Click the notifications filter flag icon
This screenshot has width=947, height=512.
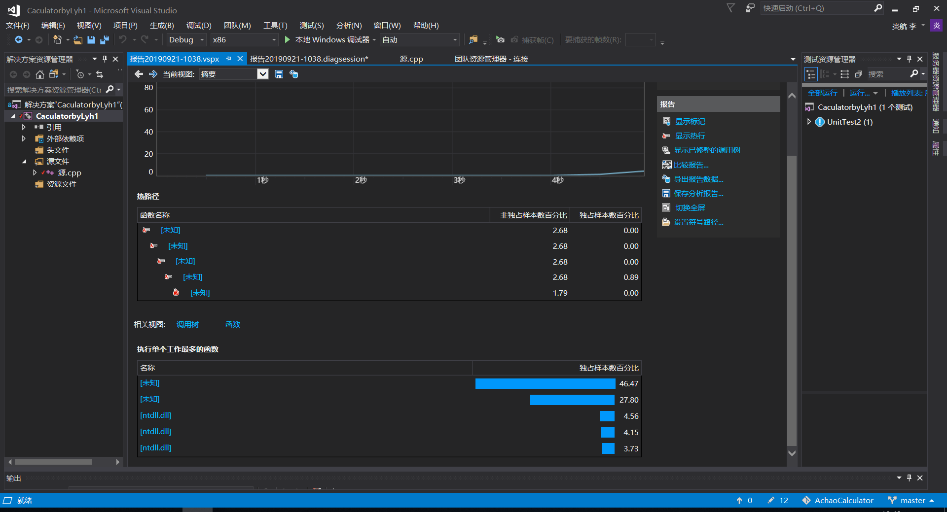click(x=731, y=8)
